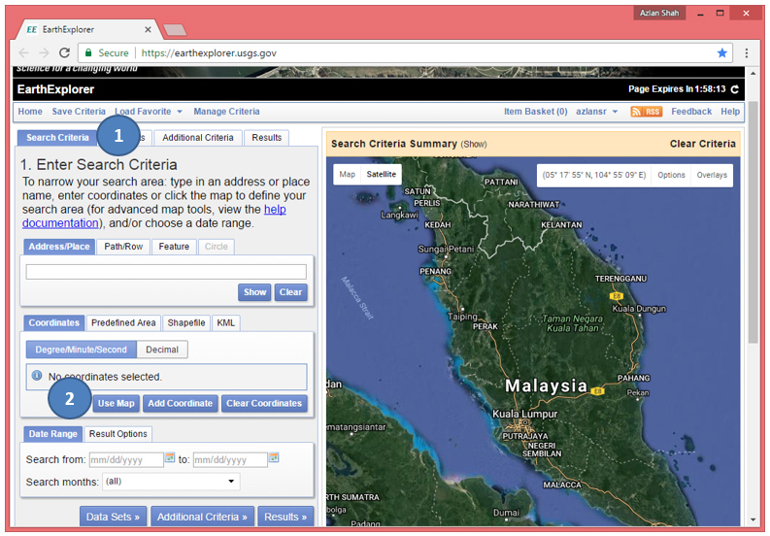This screenshot has width=770, height=536.
Task: Click the Data Sets » button
Action: (113, 517)
